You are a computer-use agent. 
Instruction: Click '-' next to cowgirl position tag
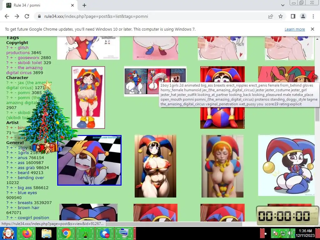click(15, 217)
